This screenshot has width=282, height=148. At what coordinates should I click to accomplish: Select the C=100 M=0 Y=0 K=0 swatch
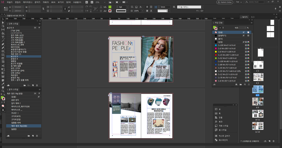coord(226,45)
